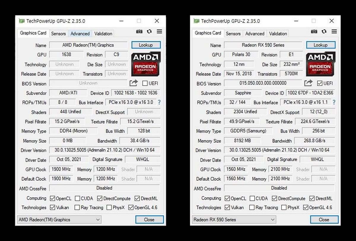Open Radeon RX 590 Series GPU selector dropdown
The height and width of the screenshot is (241, 356).
click(x=234, y=220)
